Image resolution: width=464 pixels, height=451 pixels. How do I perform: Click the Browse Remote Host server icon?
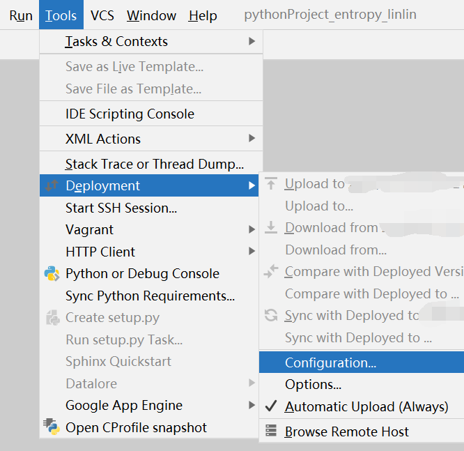(x=271, y=431)
